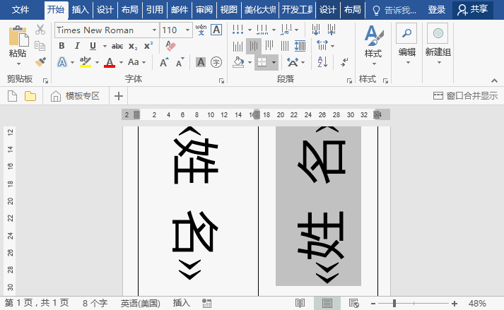Open the 样式 styles gallery
This screenshot has height=310, width=504.
coord(373,42)
